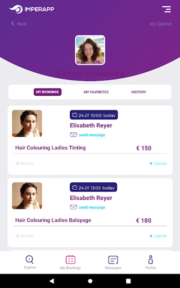180x288 pixels.
Task: Open the Profile icon in bottom bar
Action: click(151, 259)
